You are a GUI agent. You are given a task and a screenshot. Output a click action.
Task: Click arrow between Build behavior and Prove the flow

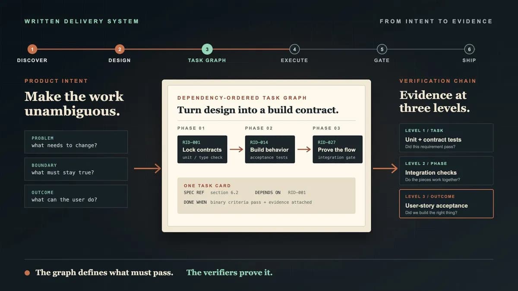(x=304, y=150)
